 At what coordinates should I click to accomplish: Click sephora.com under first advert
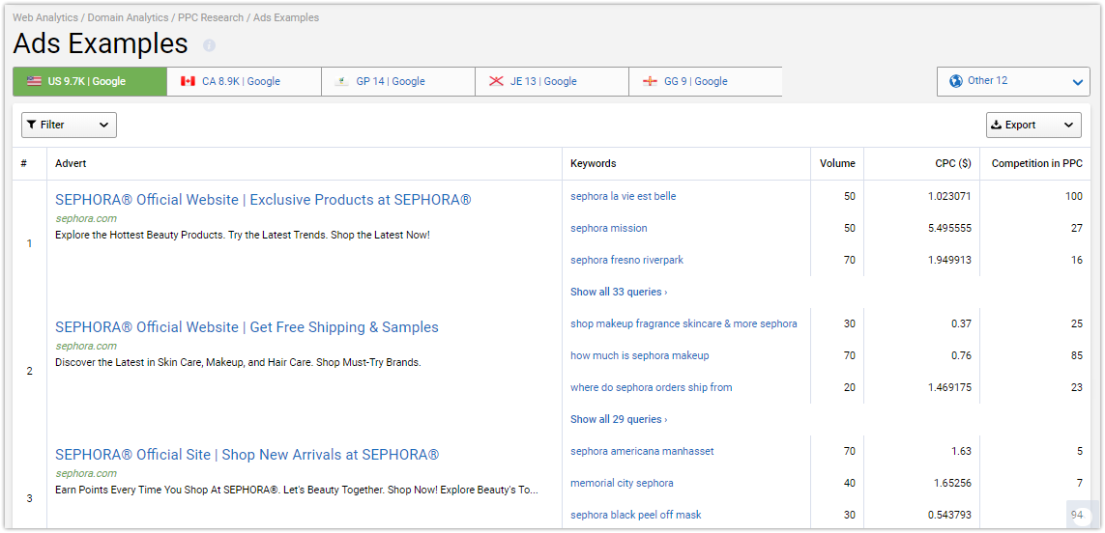pyautogui.click(x=86, y=218)
